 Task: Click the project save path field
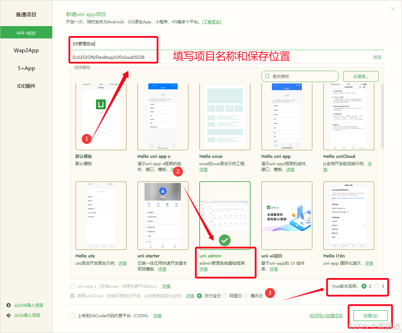221,57
